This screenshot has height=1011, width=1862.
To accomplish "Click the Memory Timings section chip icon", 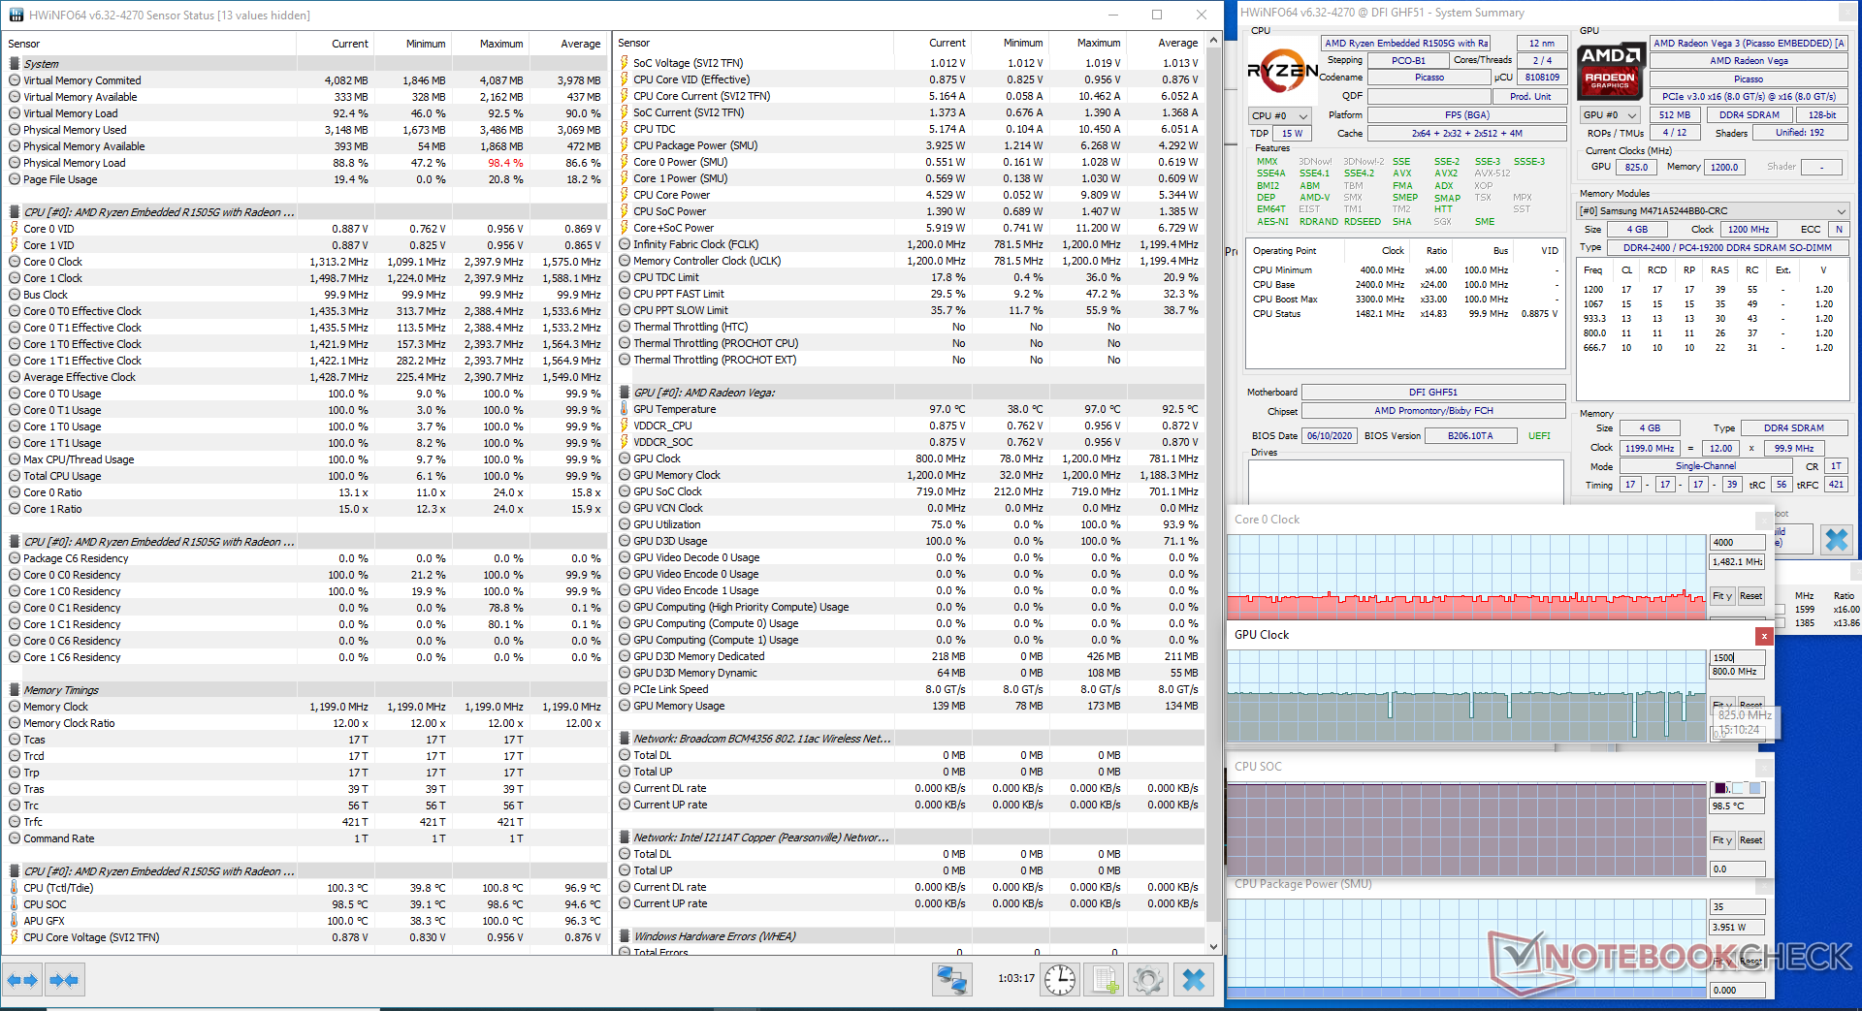I will [x=15, y=690].
